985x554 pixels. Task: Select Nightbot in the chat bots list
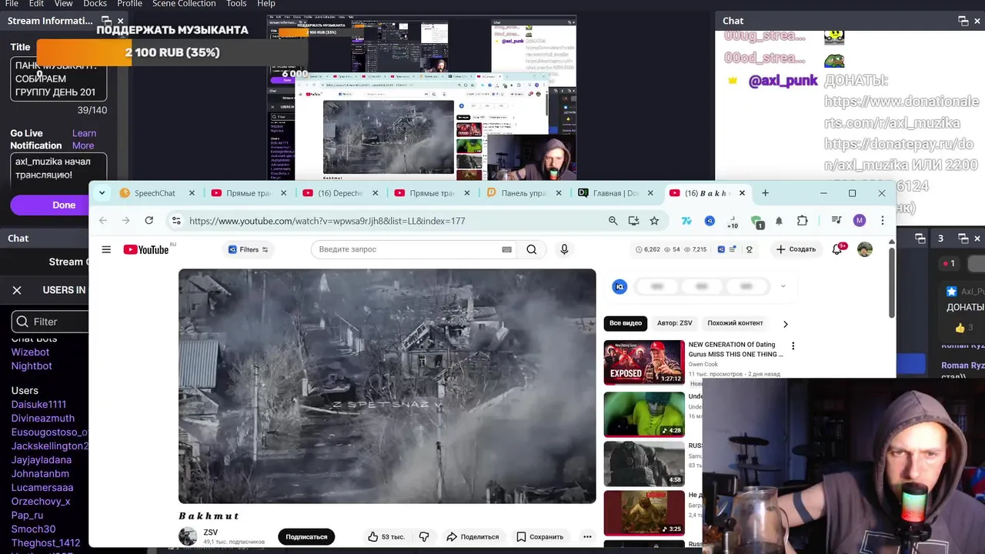pyautogui.click(x=32, y=366)
